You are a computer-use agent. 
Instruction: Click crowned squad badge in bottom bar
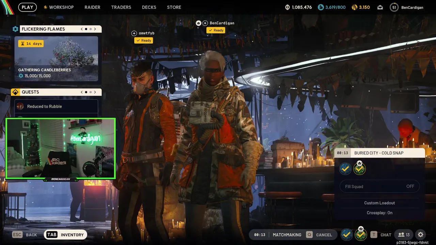(x=361, y=234)
